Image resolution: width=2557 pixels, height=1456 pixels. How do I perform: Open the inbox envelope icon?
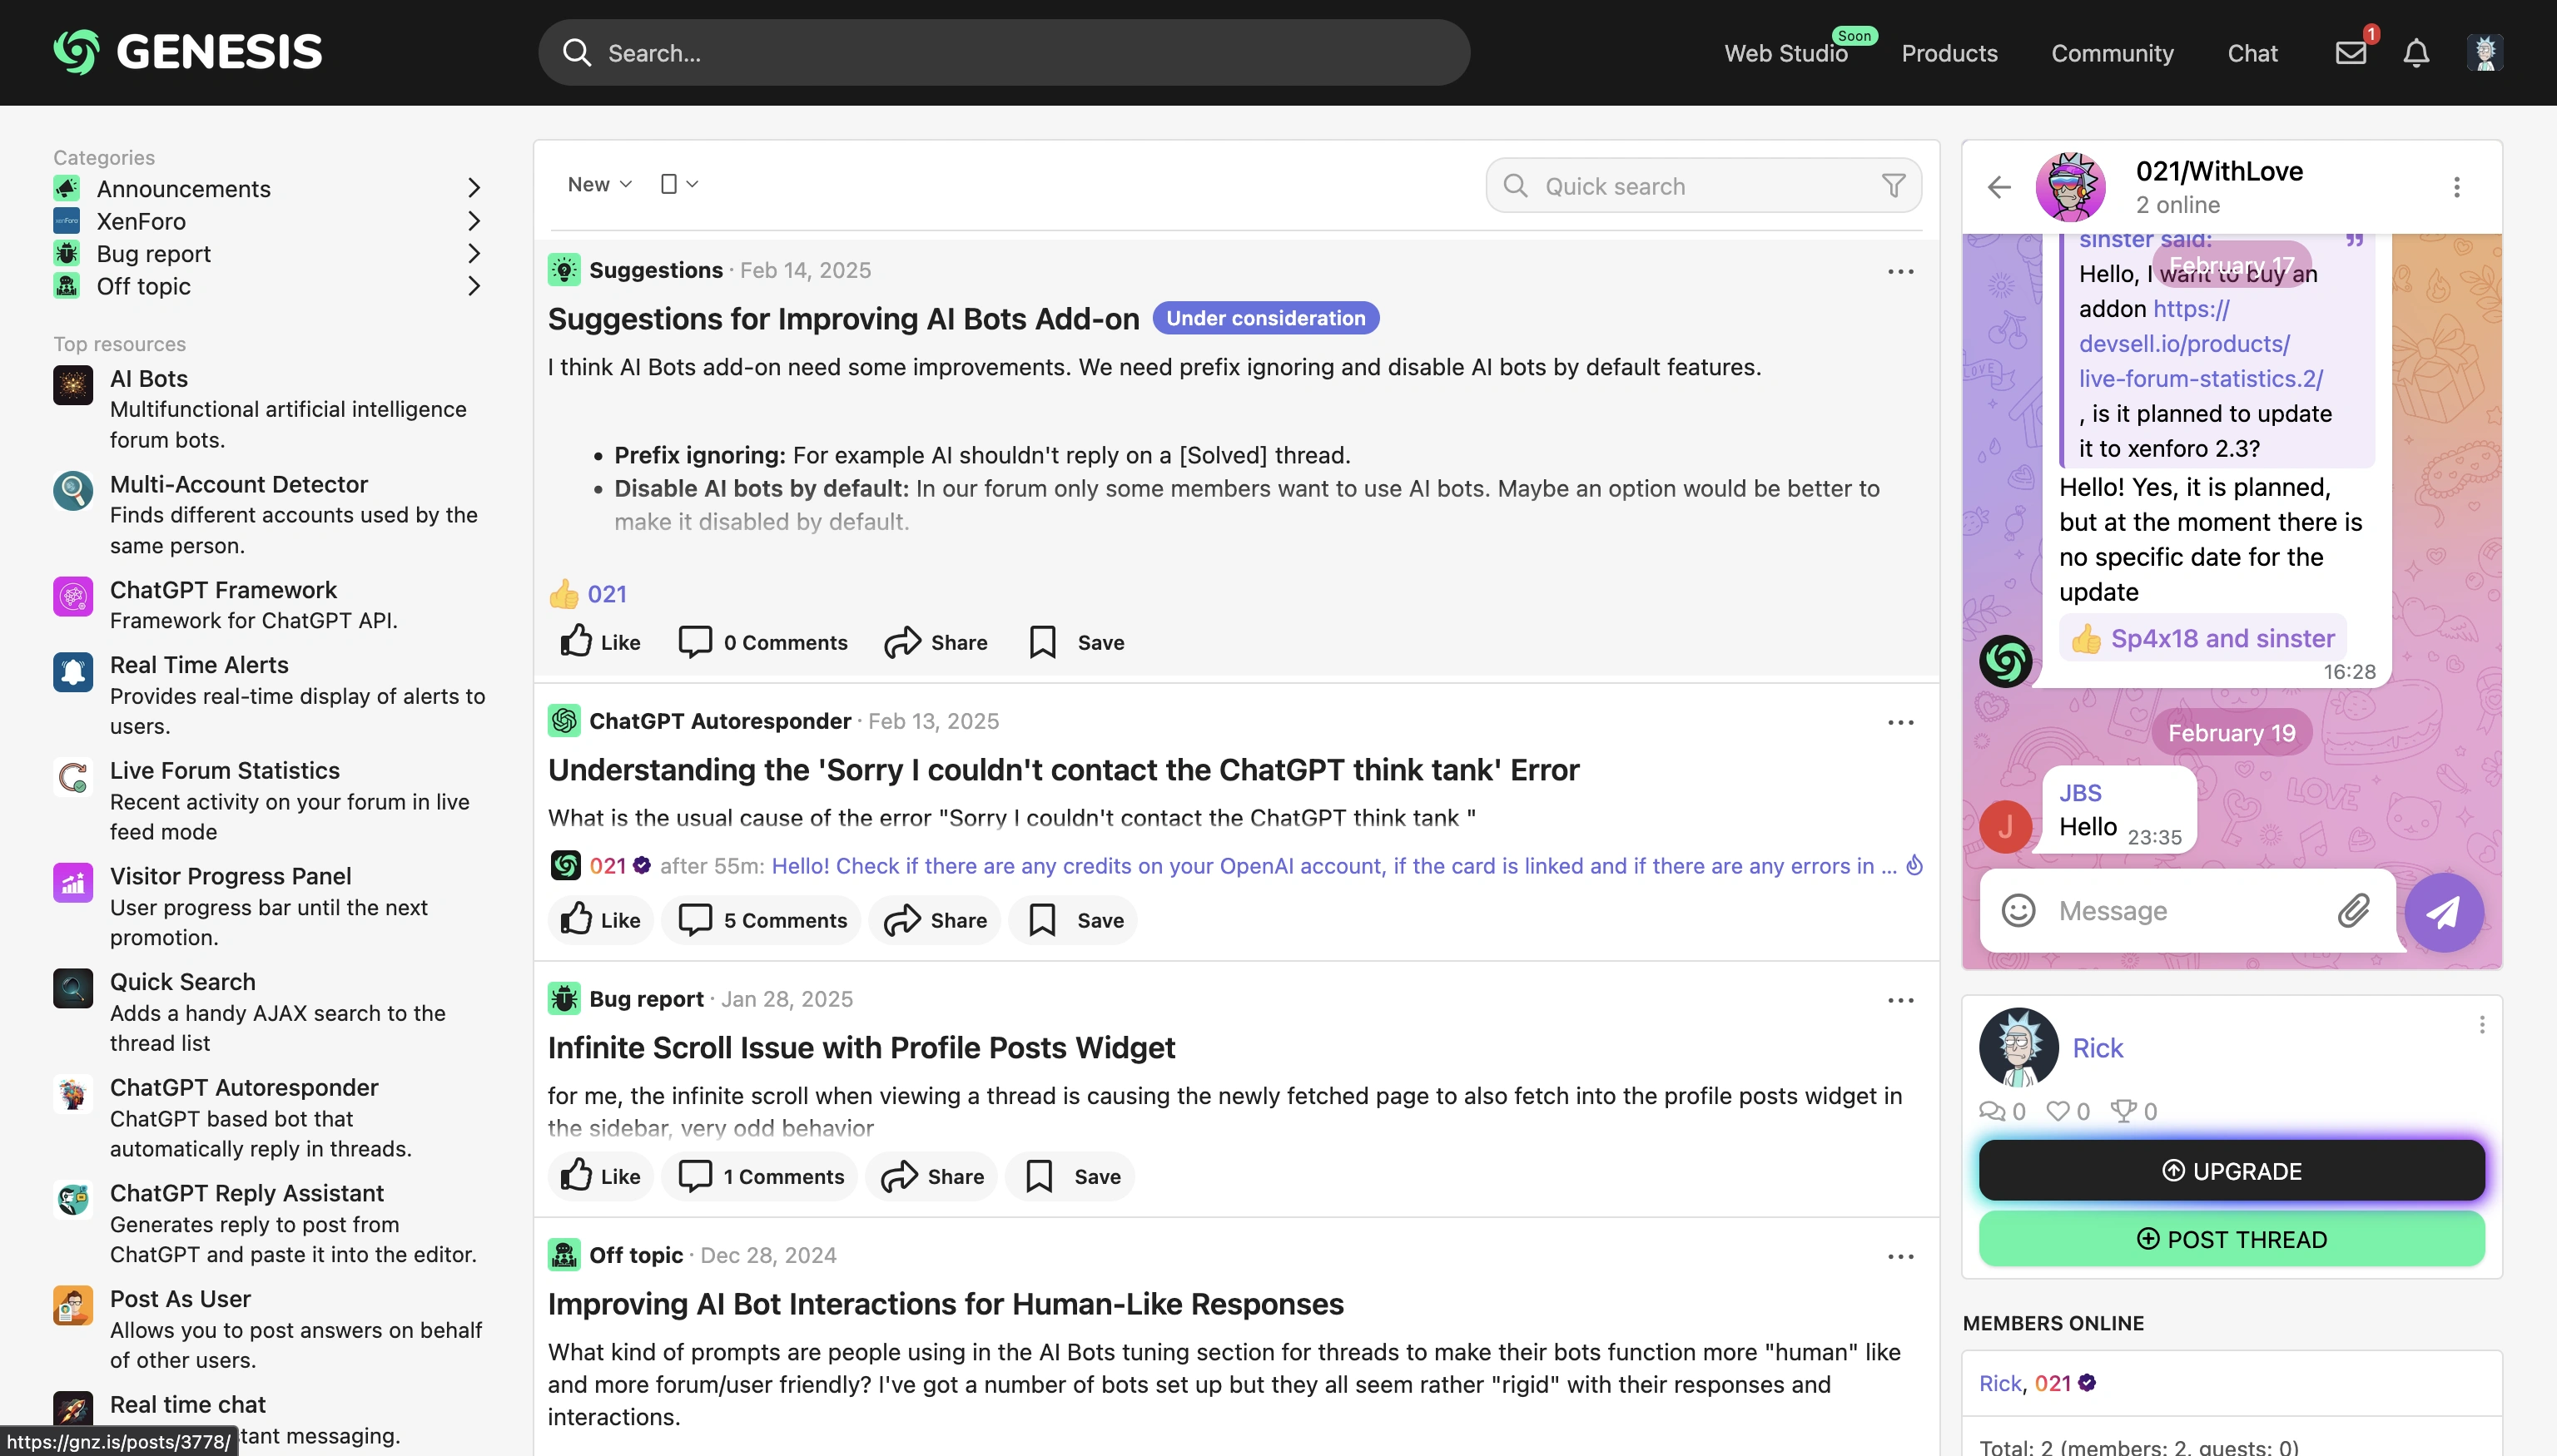click(x=2350, y=53)
